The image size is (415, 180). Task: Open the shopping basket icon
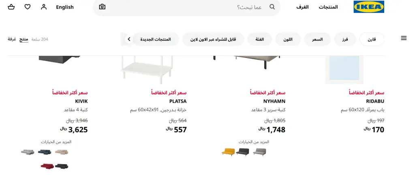(x=11, y=7)
